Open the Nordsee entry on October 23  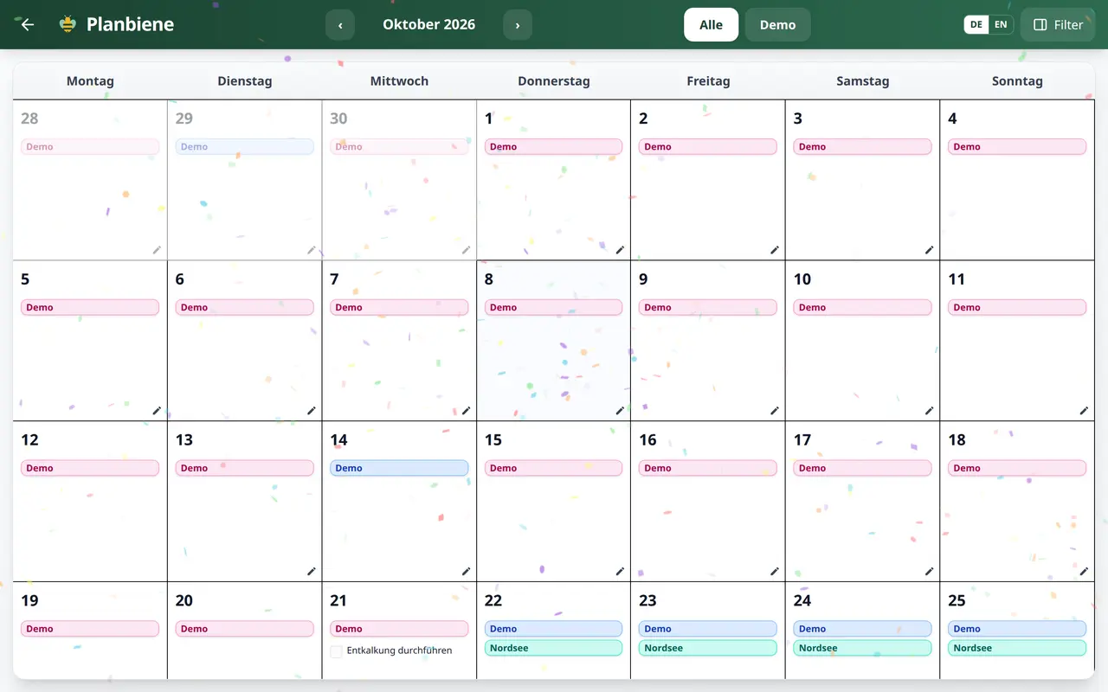[x=708, y=648]
